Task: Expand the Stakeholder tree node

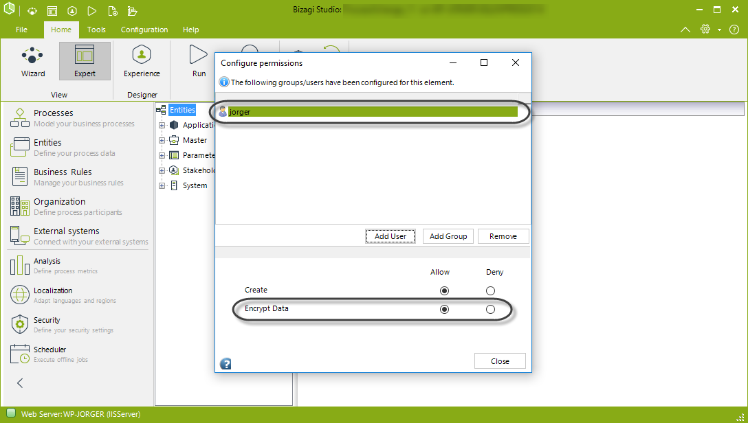Action: point(162,170)
